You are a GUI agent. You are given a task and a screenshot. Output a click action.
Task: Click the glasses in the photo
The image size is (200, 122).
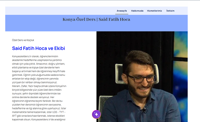tap(141, 78)
